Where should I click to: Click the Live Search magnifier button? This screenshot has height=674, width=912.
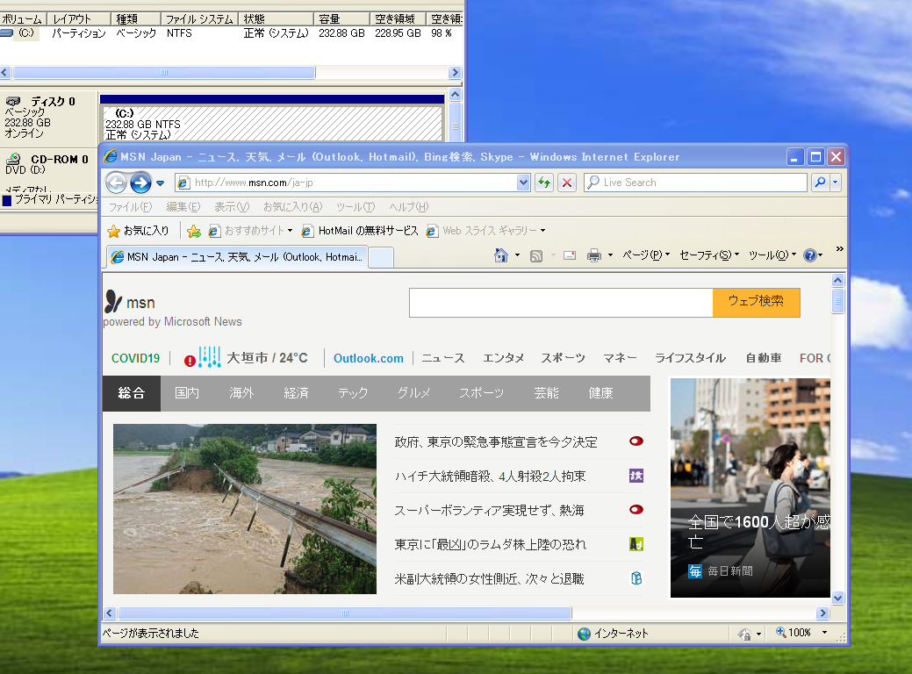pos(820,183)
